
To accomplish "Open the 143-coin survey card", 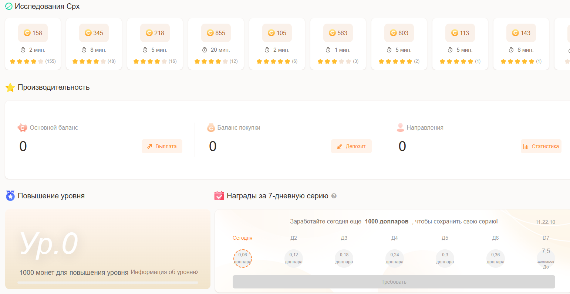I will tap(521, 44).
